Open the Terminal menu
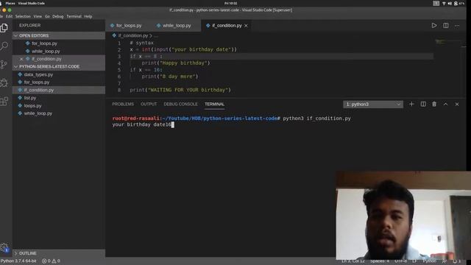The height and width of the screenshot is (265, 471). (74, 16)
